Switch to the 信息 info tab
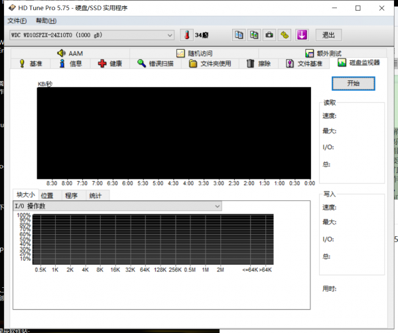 pyautogui.click(x=70, y=64)
